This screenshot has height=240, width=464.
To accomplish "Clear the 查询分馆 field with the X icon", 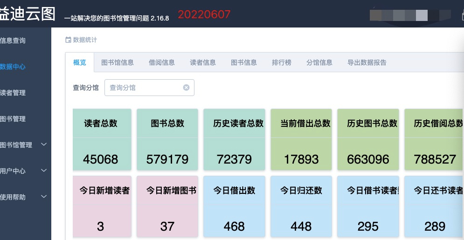I will 186,88.
